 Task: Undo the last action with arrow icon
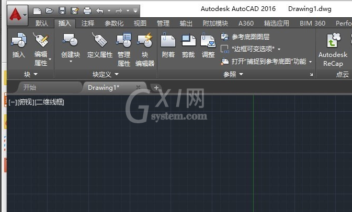click(x=100, y=11)
